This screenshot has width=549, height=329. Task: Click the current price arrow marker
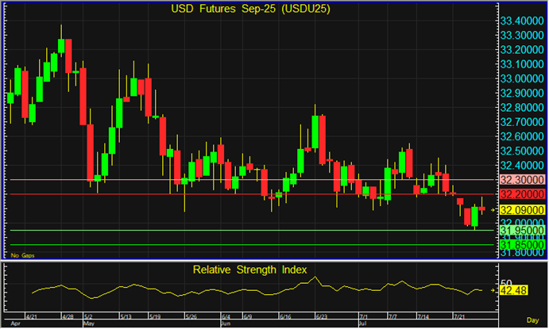[493, 209]
